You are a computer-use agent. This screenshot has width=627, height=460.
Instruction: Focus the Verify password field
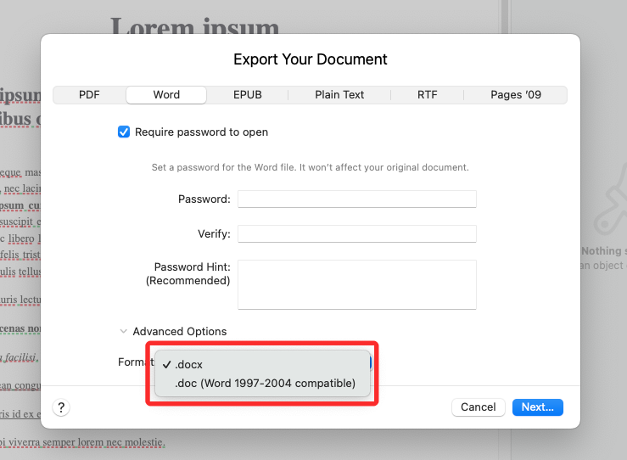[x=357, y=233]
